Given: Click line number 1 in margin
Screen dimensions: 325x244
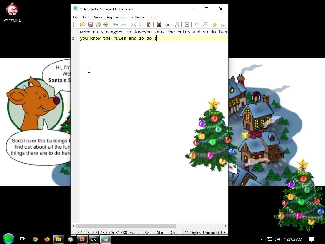Looking at the screenshot, I should [x=73, y=32].
